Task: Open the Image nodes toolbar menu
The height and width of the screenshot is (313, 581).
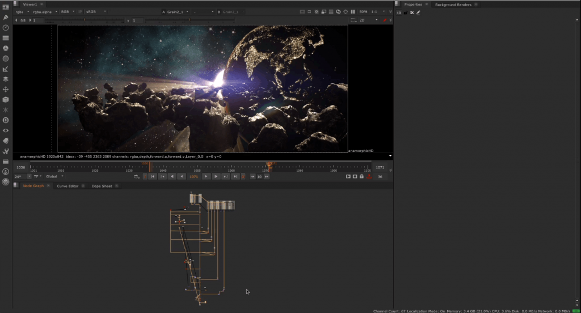Action: coord(6,7)
